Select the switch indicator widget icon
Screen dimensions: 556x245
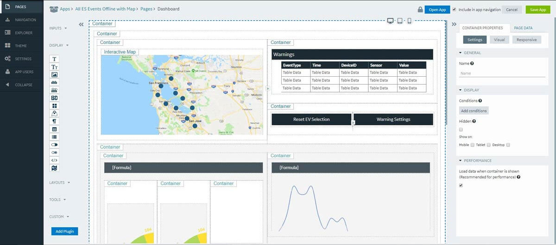tap(55, 152)
